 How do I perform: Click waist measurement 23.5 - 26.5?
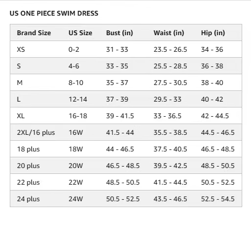click(170, 49)
